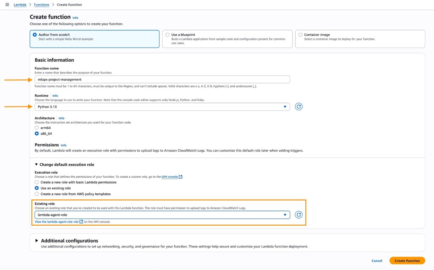The width and height of the screenshot is (434, 270).
Task: Refresh the Runtime list
Action: 298,107
